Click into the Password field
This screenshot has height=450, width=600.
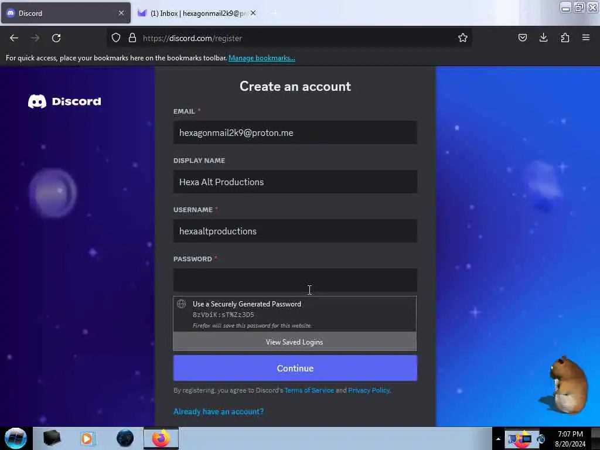coord(295,280)
